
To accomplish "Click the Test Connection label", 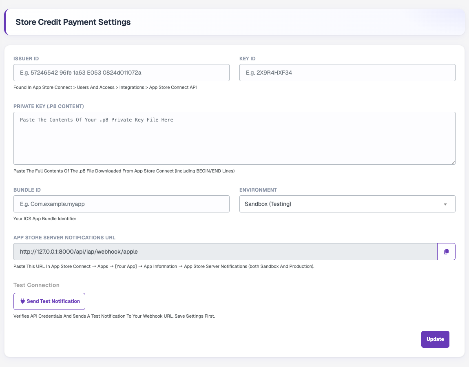I will (x=36, y=285).
